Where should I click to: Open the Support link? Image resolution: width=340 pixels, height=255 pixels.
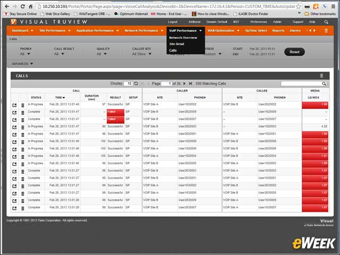[x=297, y=22]
